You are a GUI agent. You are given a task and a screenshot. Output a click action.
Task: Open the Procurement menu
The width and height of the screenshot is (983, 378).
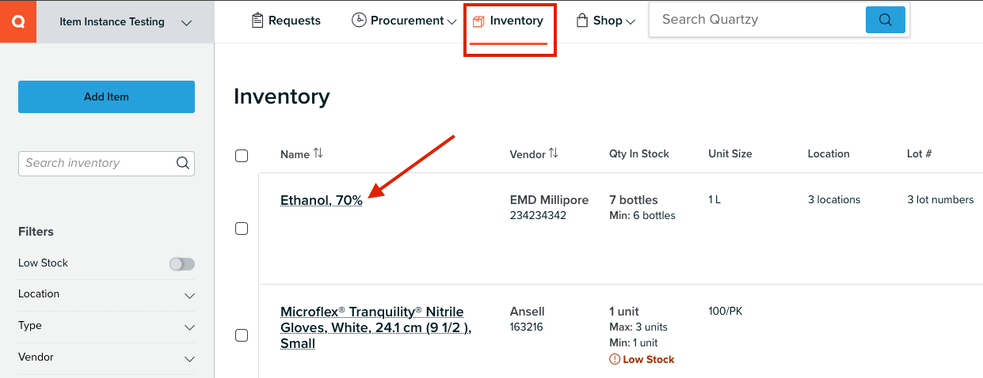[x=404, y=21]
